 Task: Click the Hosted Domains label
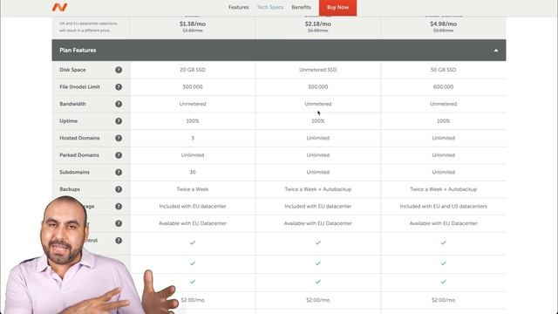coord(79,138)
